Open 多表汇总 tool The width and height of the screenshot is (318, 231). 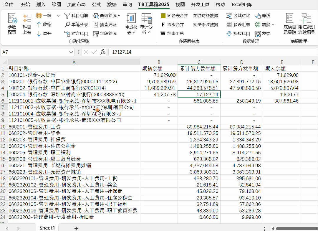tap(238, 24)
